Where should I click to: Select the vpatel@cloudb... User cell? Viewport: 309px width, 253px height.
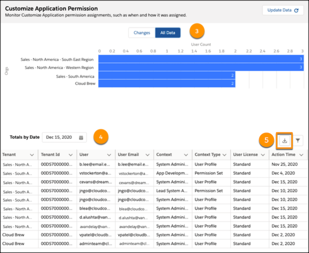coord(96,235)
